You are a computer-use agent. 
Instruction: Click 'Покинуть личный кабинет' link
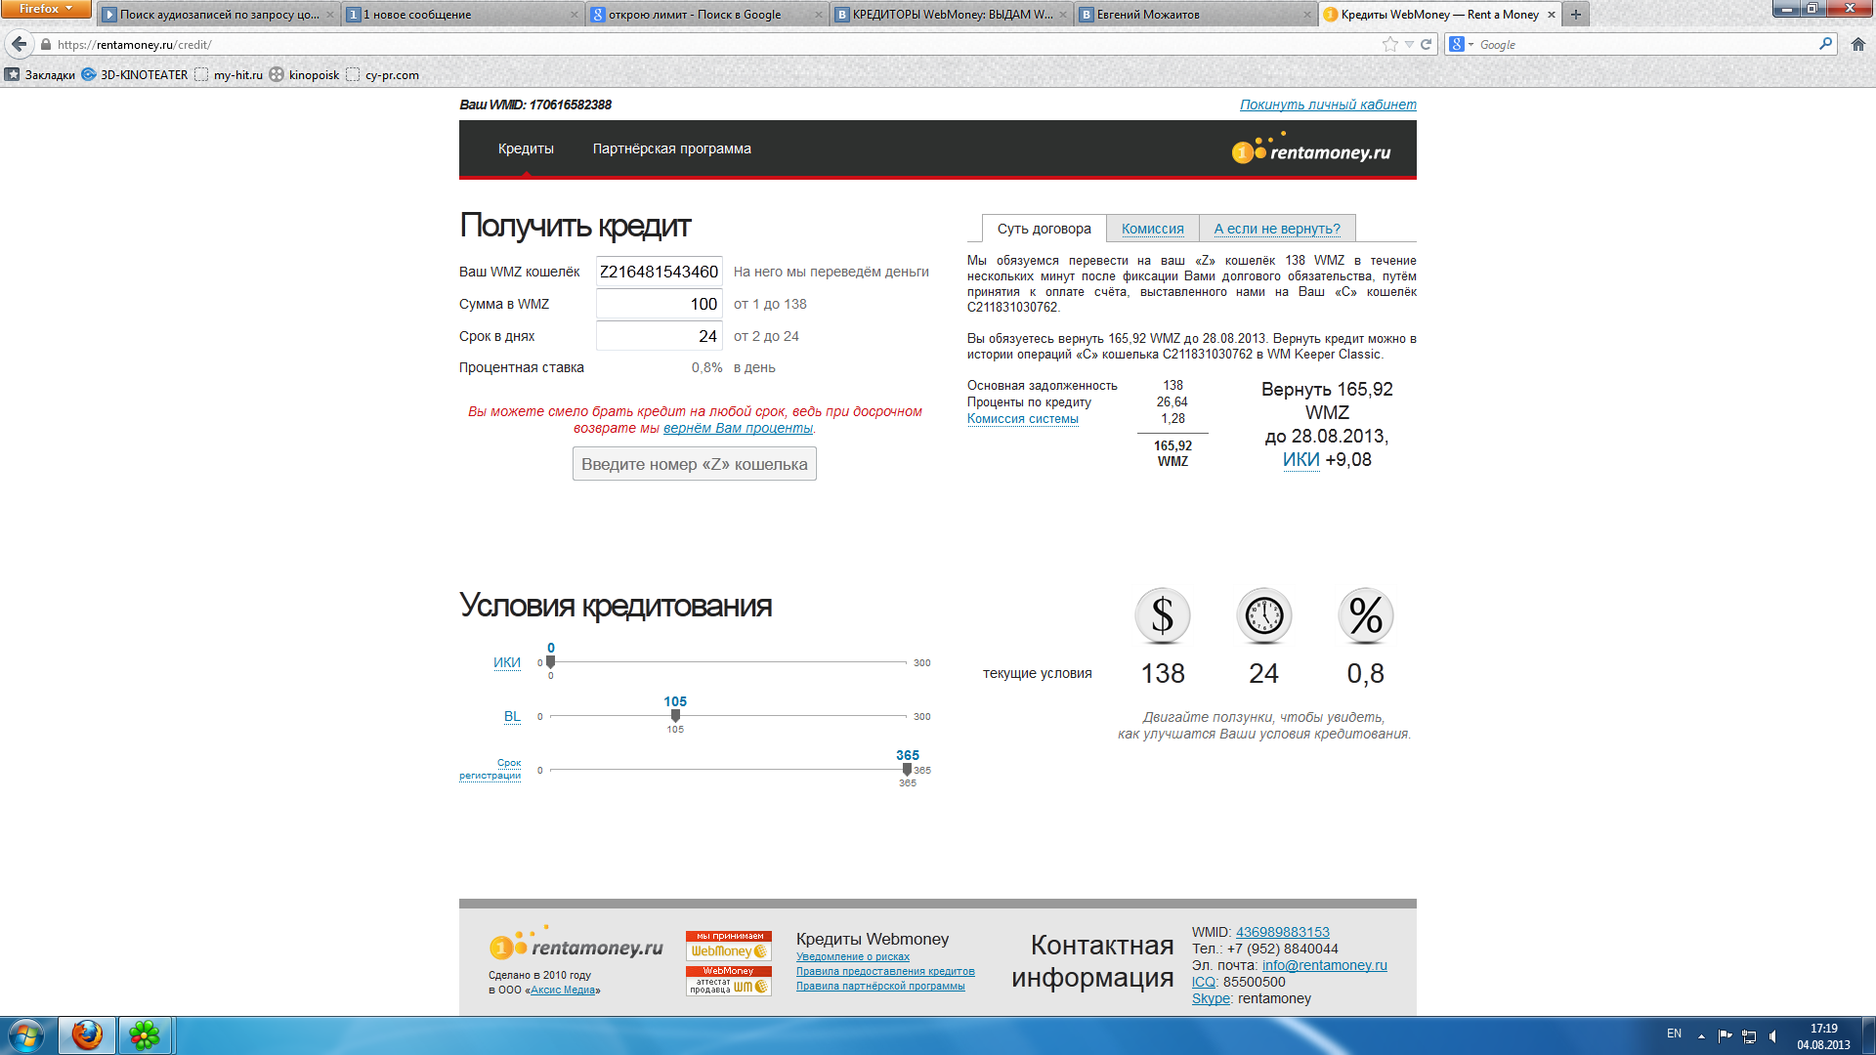click(1328, 105)
